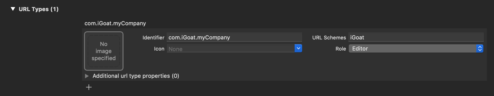Click the Role popup up-down arrows
The width and height of the screenshot is (494, 96).
[480, 49]
